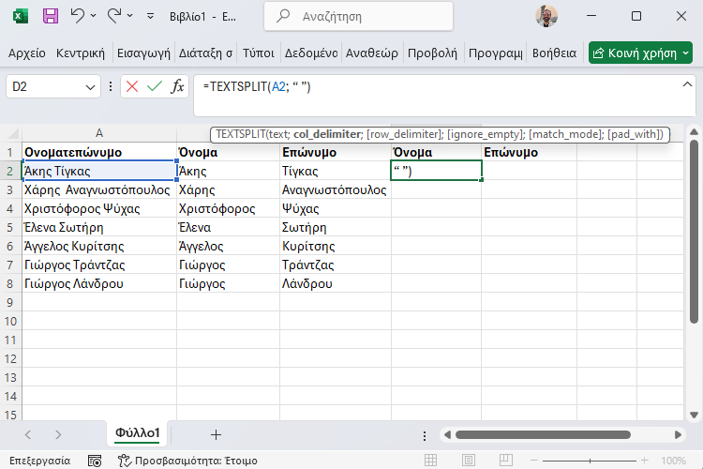This screenshot has width=703, height=469.
Task: Click the Redo arrow icon
Action: click(x=114, y=16)
